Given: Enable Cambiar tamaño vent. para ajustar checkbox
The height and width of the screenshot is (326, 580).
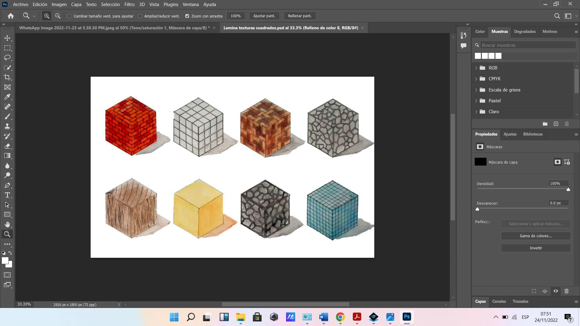Looking at the screenshot, I should pos(69,16).
